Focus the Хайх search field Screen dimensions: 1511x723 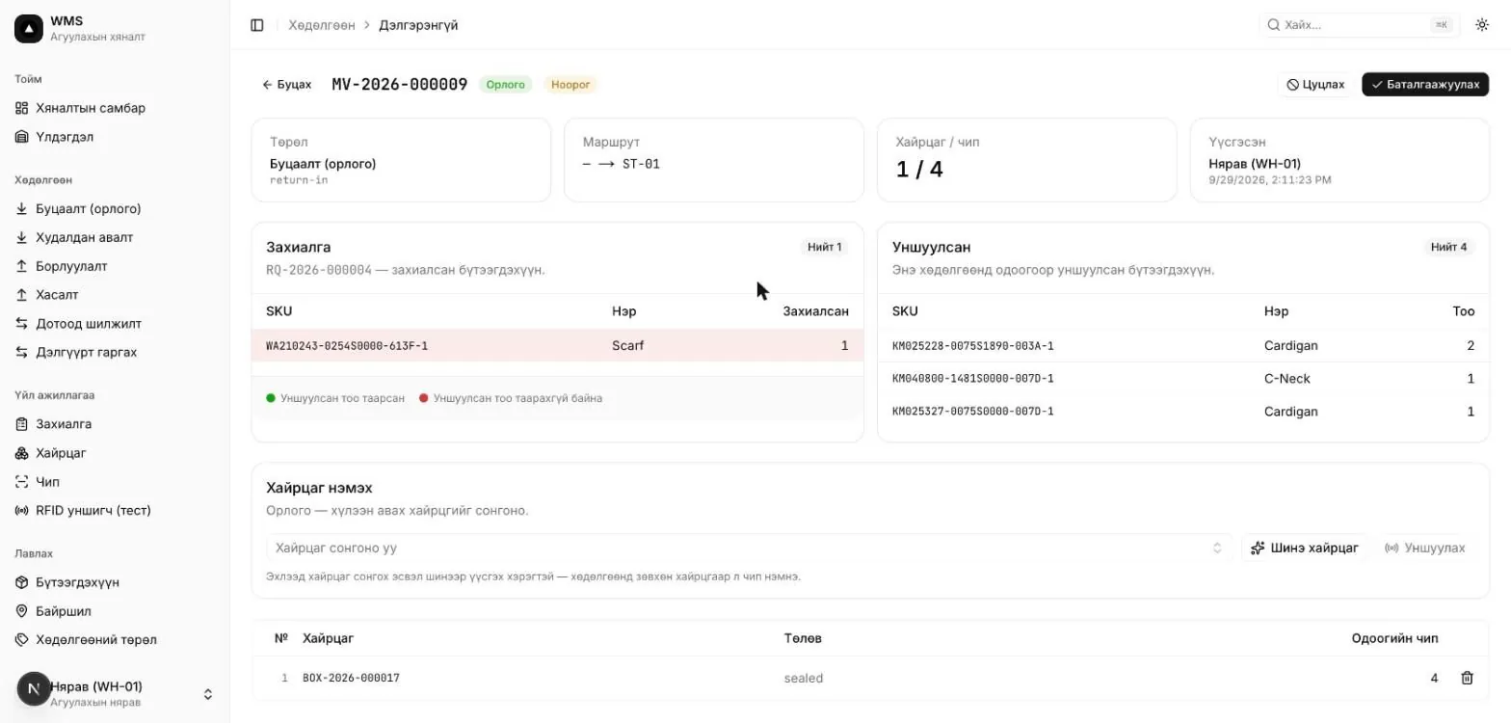tap(1359, 25)
